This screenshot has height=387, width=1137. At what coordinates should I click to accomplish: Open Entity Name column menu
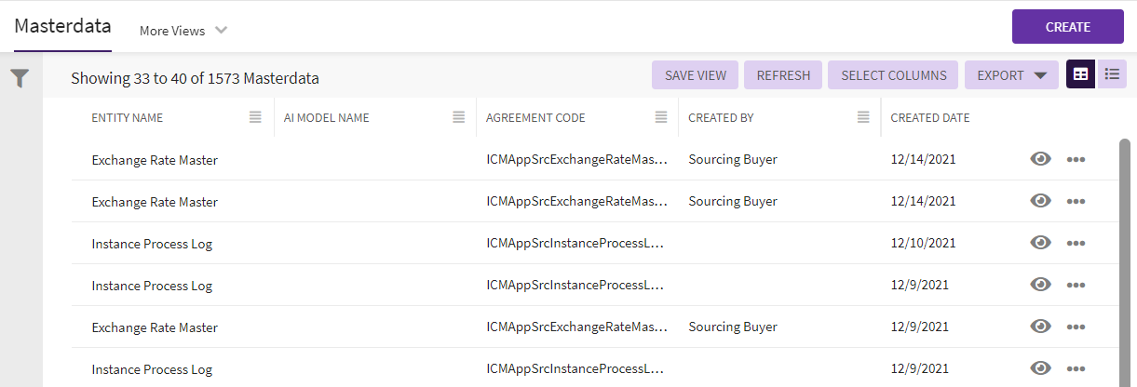pos(255,117)
